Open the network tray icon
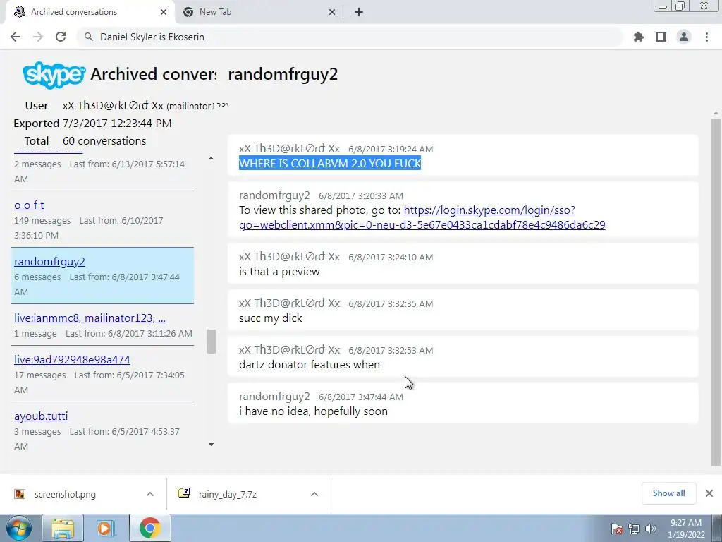Viewport: 722px width, 542px height. tap(634, 529)
